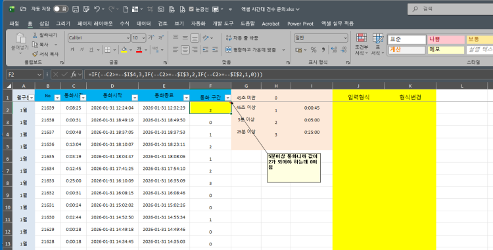Click Format as Table (표 서식) icon
Image resolution: width=493 pixels, height=250 pixels.
tap(377, 38)
